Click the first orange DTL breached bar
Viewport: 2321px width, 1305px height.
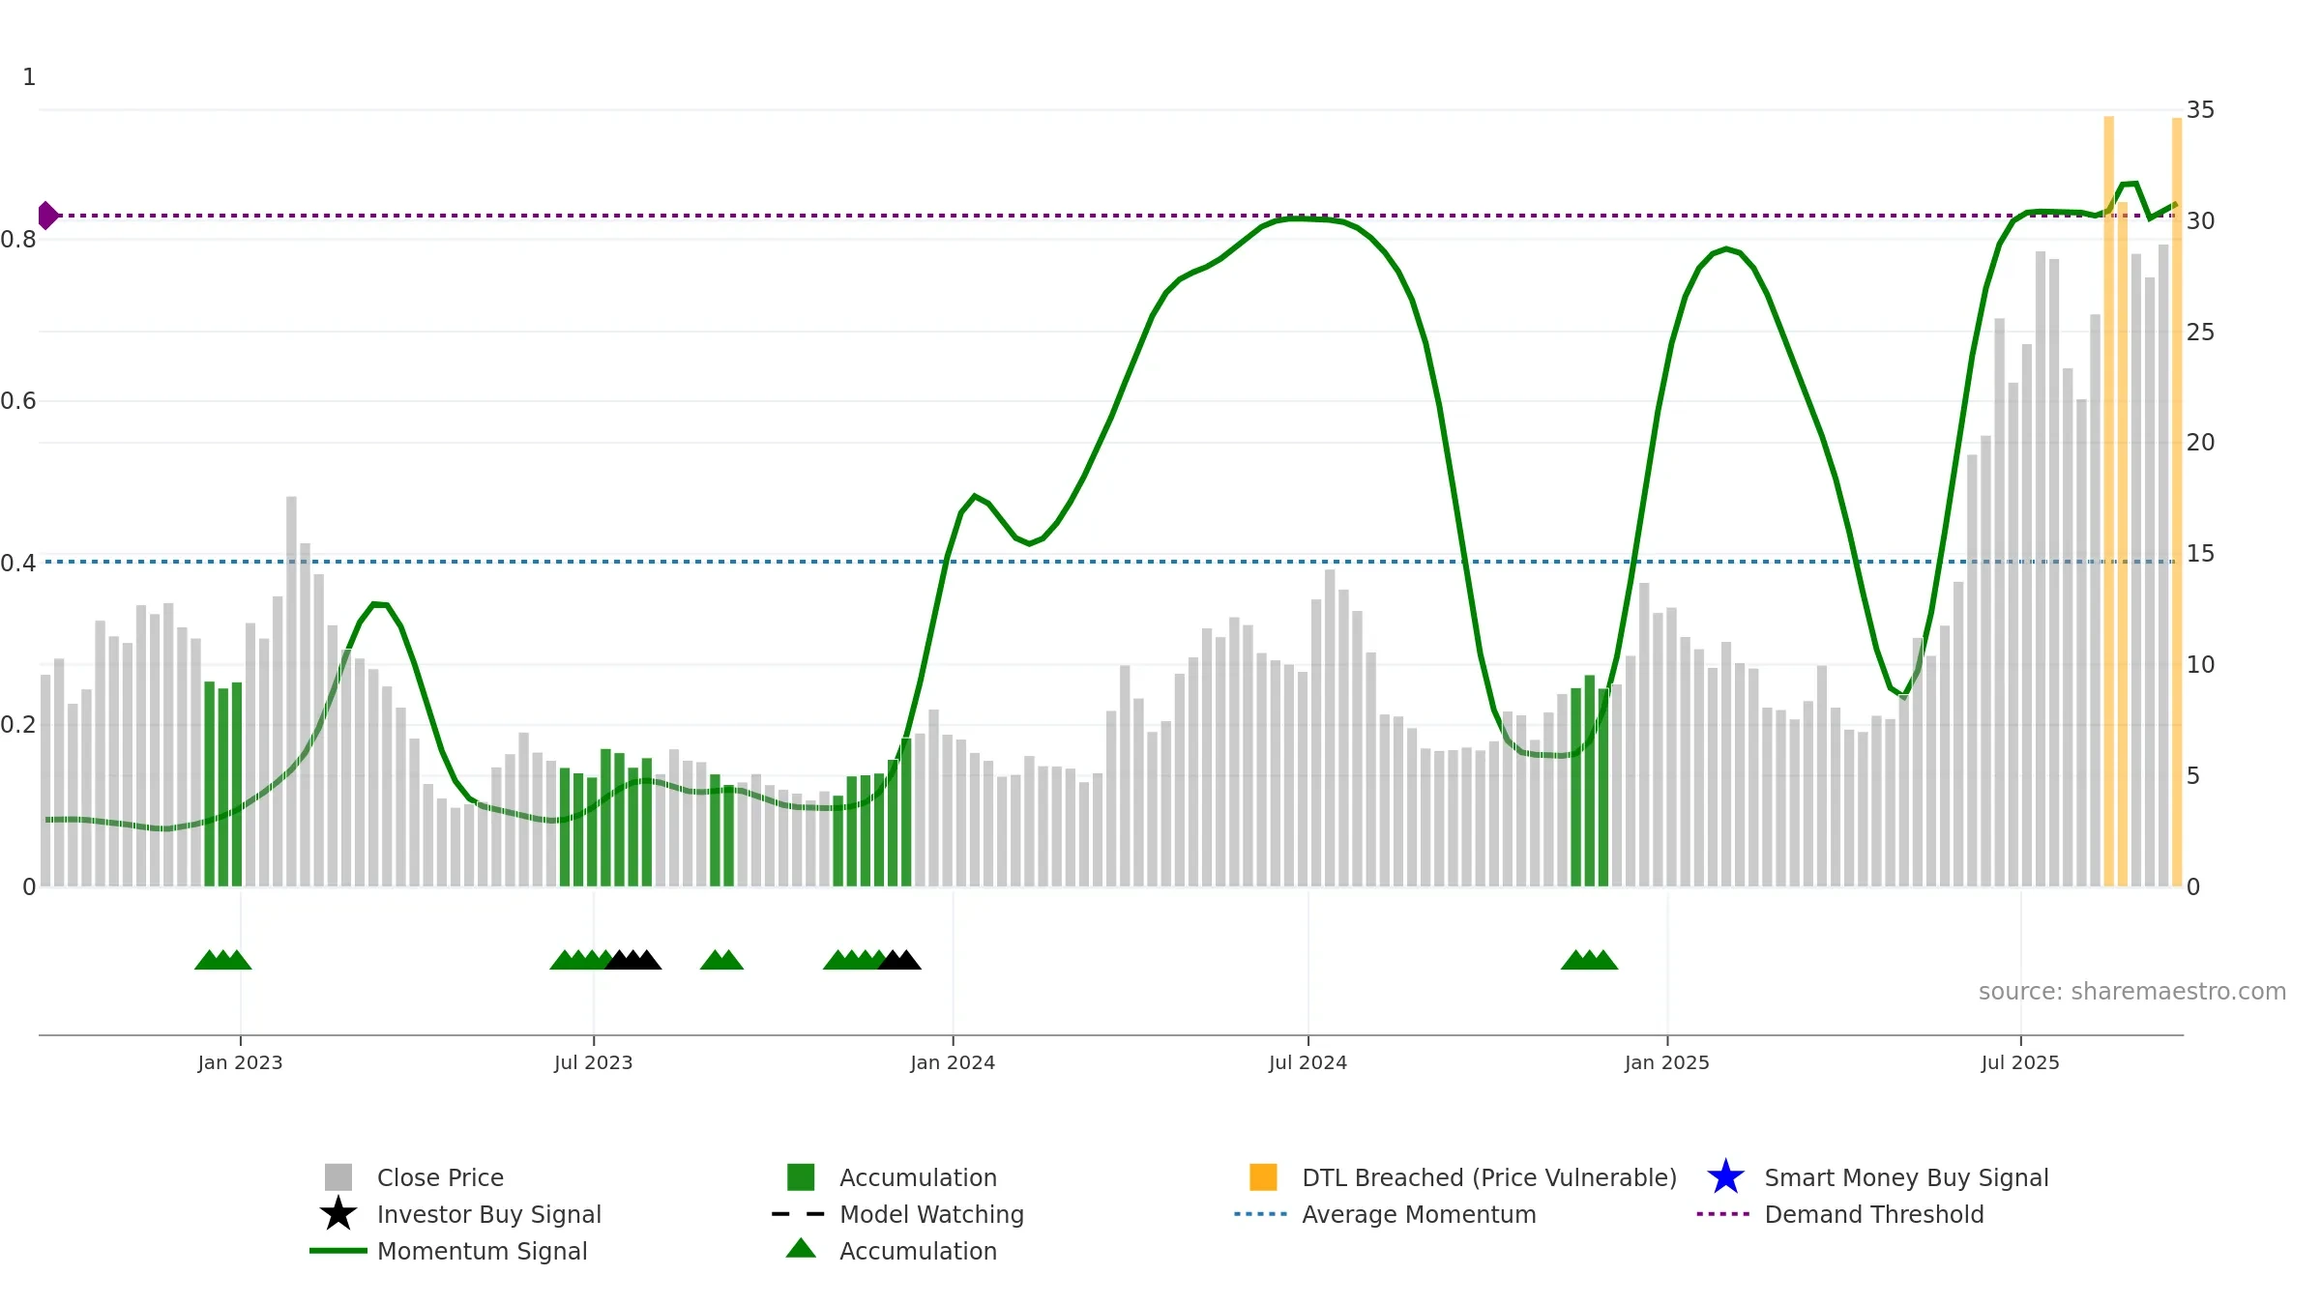2108,501
